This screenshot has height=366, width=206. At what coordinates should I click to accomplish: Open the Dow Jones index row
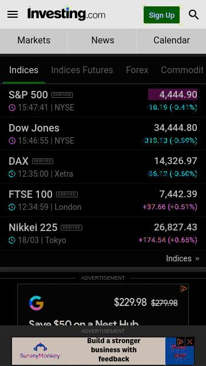103,133
